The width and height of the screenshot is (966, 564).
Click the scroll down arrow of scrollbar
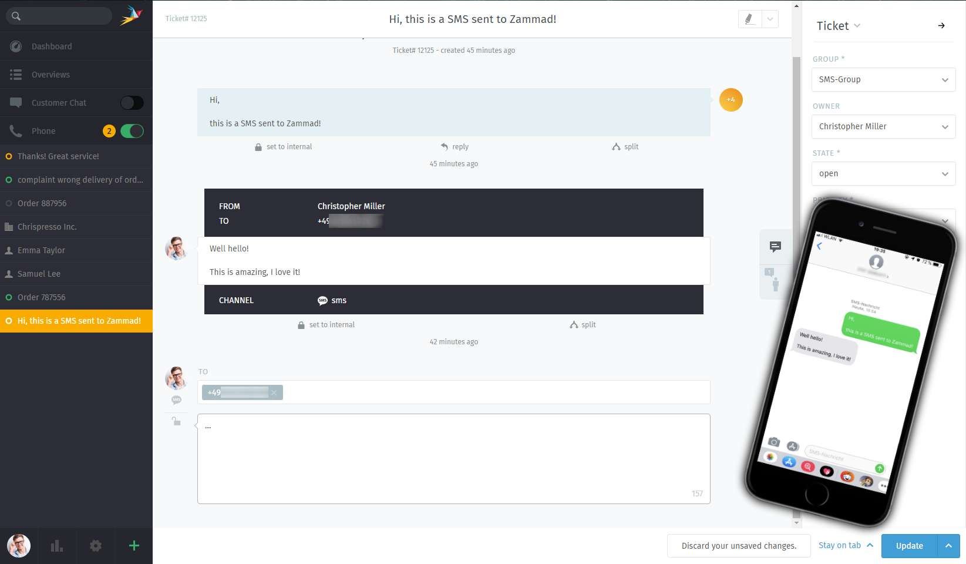pos(797,522)
